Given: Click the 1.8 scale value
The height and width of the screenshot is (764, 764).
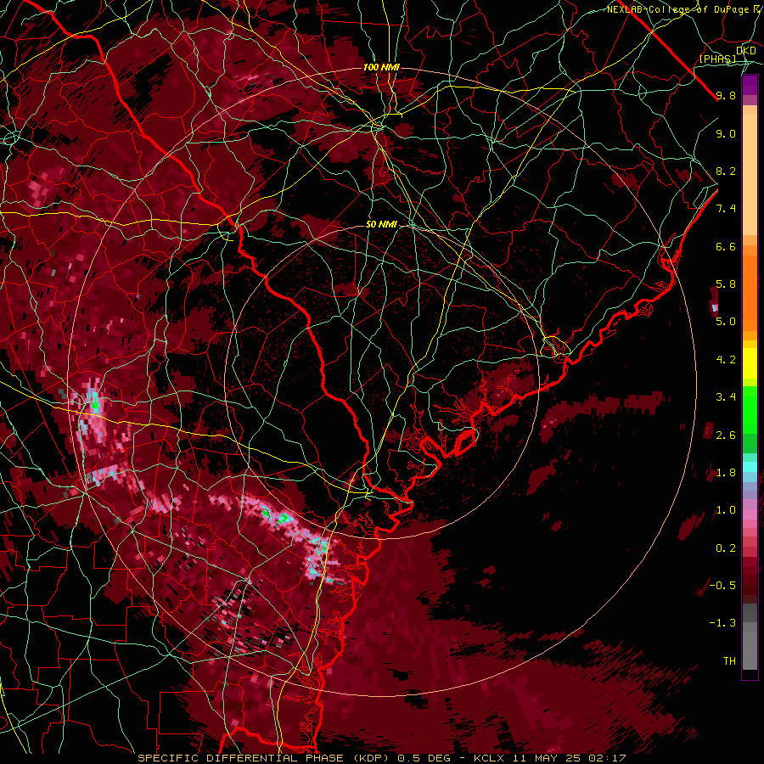Looking at the screenshot, I should (726, 473).
